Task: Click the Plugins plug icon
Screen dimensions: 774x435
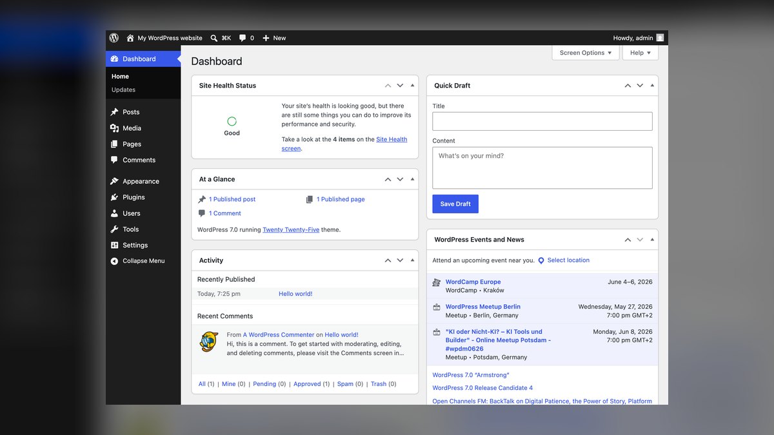Action: pos(114,197)
